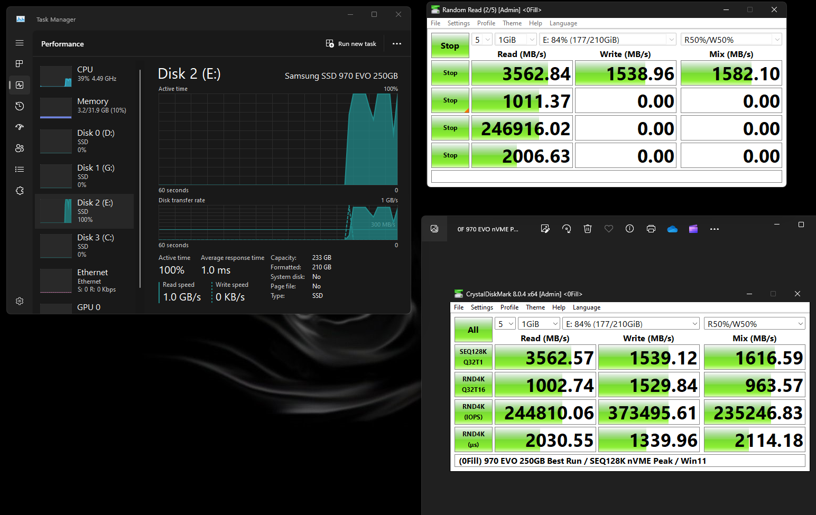Open Settings menu in running CrystalDiskMark window
This screenshot has width=816, height=515.
pyautogui.click(x=459, y=23)
